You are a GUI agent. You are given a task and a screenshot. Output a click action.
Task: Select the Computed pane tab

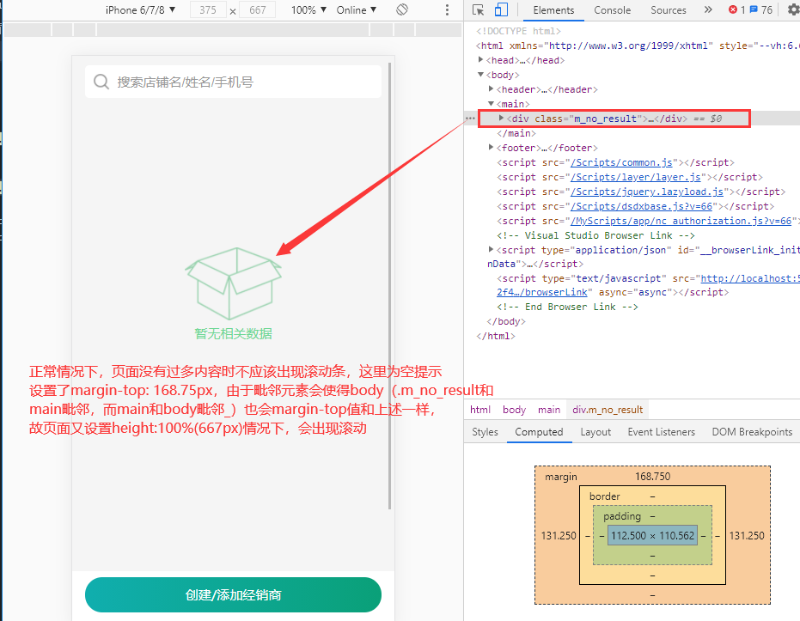[539, 432]
